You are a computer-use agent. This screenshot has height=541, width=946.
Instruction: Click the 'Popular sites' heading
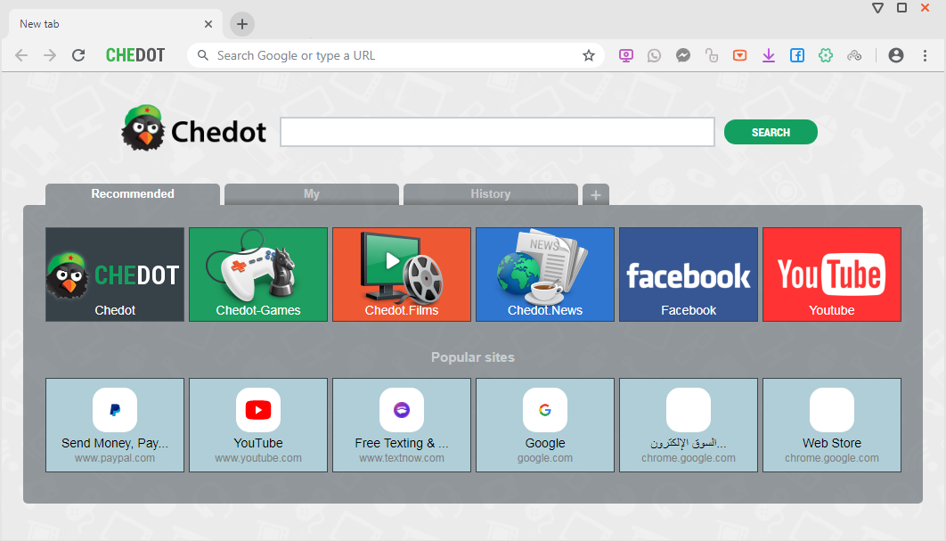[473, 357]
